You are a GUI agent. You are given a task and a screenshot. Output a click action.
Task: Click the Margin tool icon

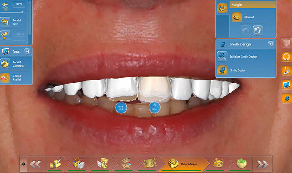point(222,8)
